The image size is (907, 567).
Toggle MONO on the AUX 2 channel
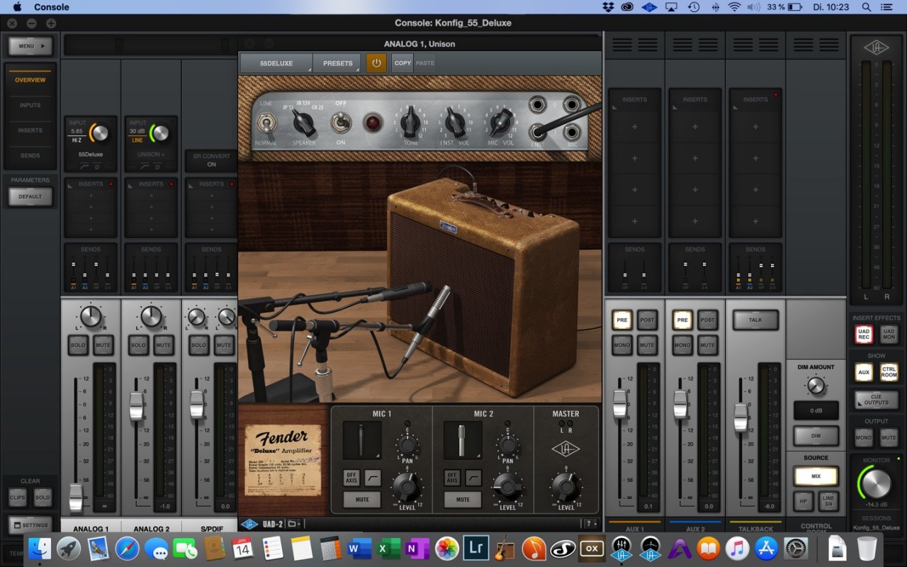click(682, 345)
